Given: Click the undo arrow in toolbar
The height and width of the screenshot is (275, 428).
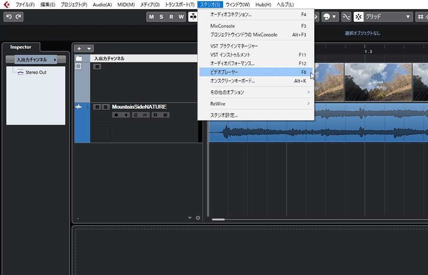Looking at the screenshot, I should (9, 17).
